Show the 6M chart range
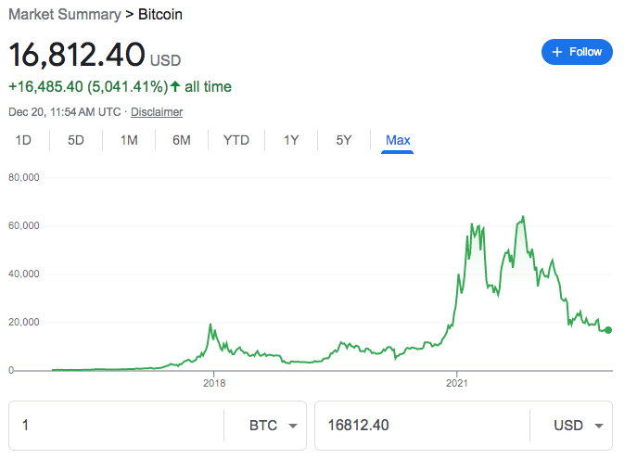This screenshot has height=459, width=637. pos(182,141)
